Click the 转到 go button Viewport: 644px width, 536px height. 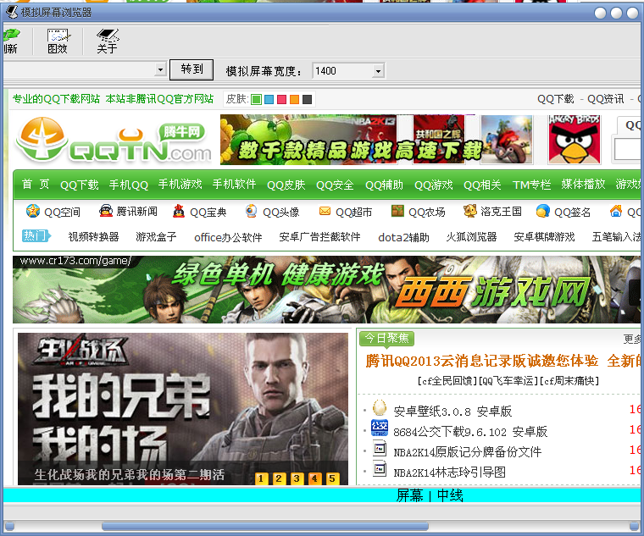(192, 69)
